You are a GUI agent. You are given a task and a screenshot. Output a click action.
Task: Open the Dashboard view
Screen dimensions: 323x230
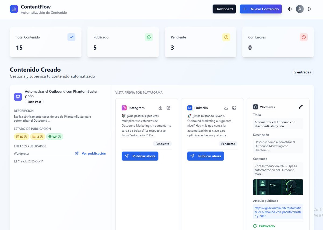click(224, 9)
